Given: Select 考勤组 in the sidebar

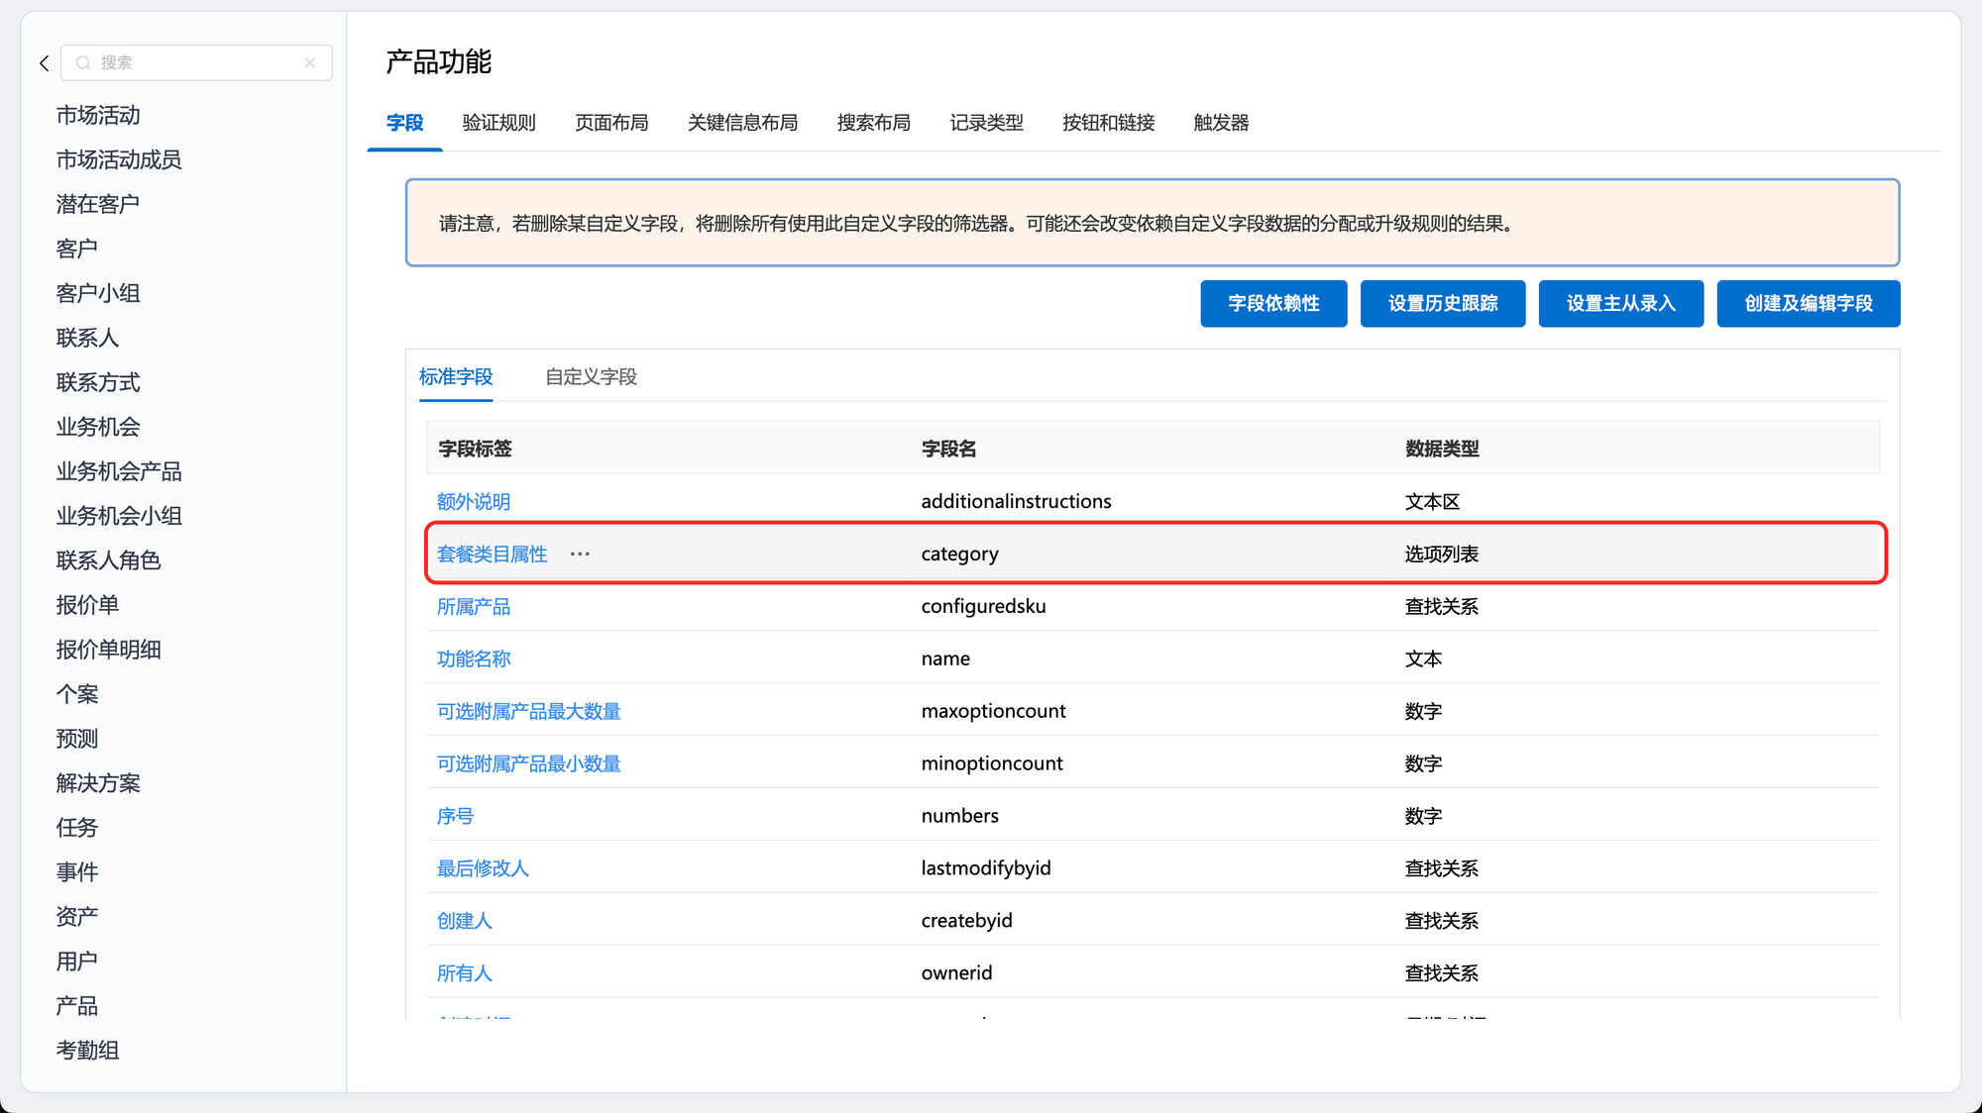Looking at the screenshot, I should tap(88, 1050).
